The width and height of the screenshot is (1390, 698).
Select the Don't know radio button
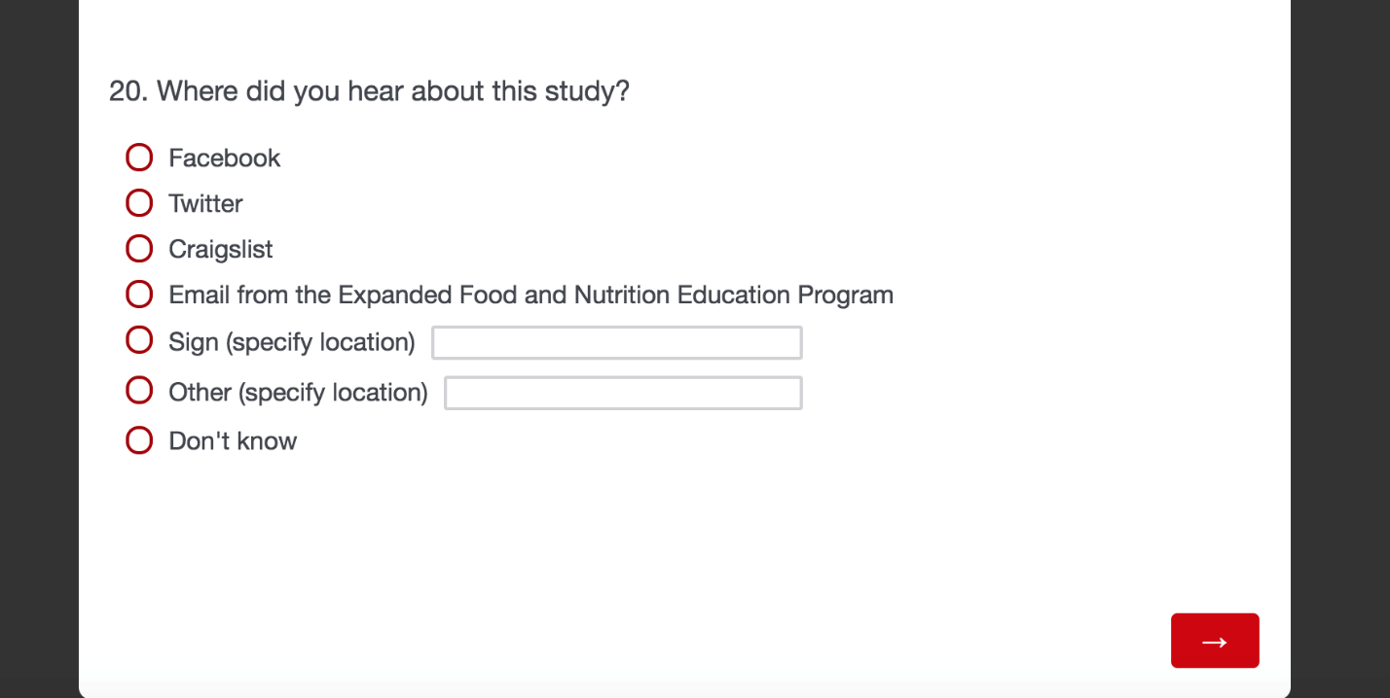click(x=139, y=440)
